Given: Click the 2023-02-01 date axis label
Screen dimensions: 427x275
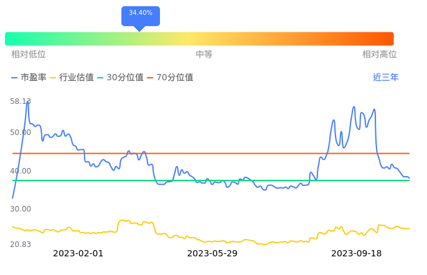Looking at the screenshot, I should tap(78, 253).
